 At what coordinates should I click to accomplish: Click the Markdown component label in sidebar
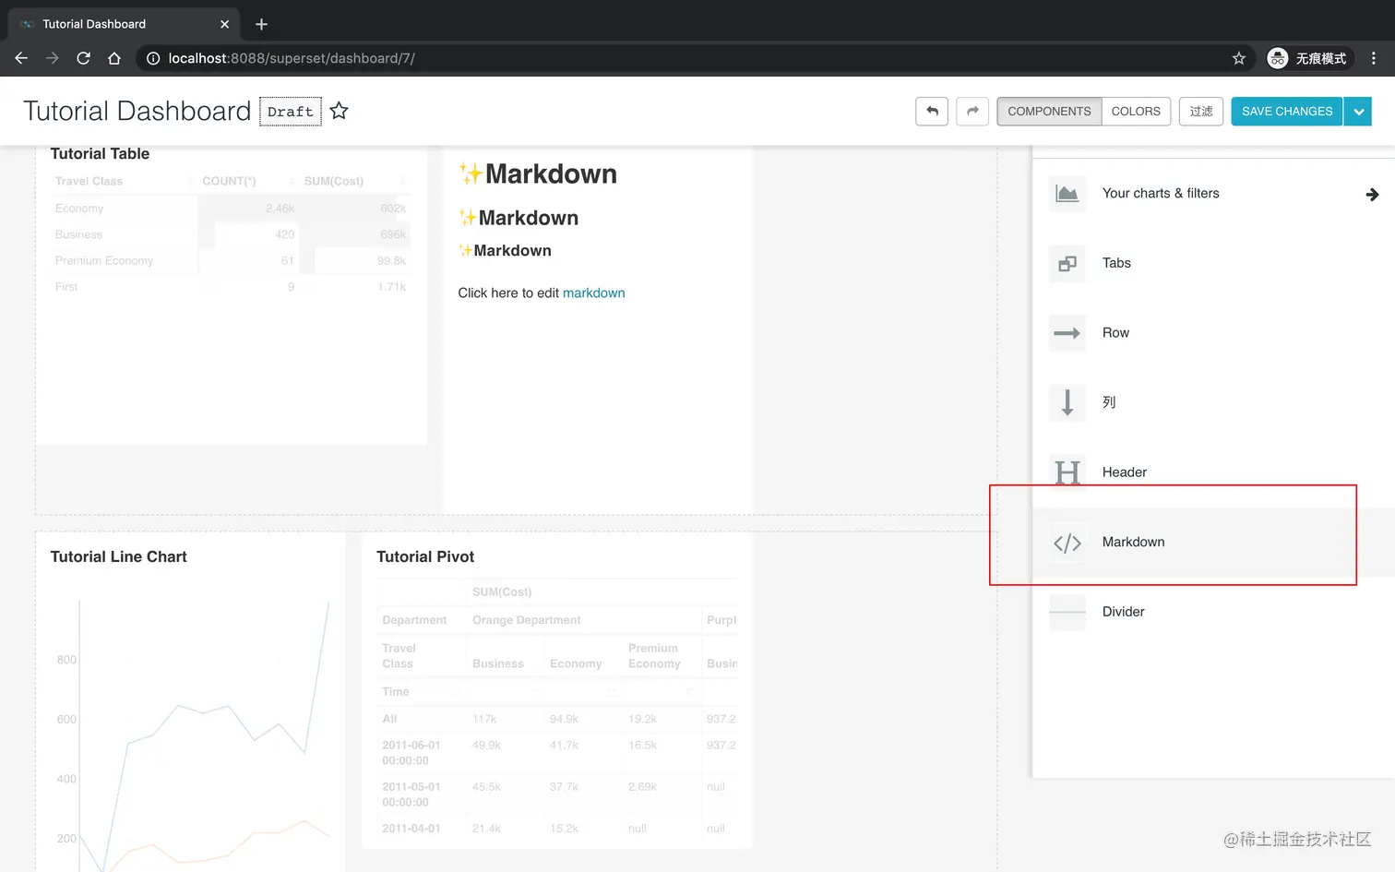1133,543
